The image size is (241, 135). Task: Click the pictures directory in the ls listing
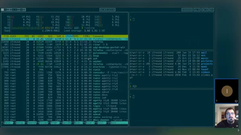click(207, 61)
